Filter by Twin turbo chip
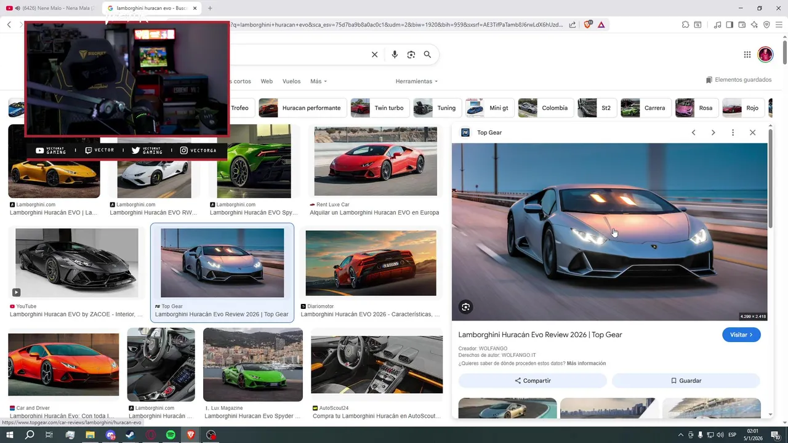788x443 pixels. (380, 108)
